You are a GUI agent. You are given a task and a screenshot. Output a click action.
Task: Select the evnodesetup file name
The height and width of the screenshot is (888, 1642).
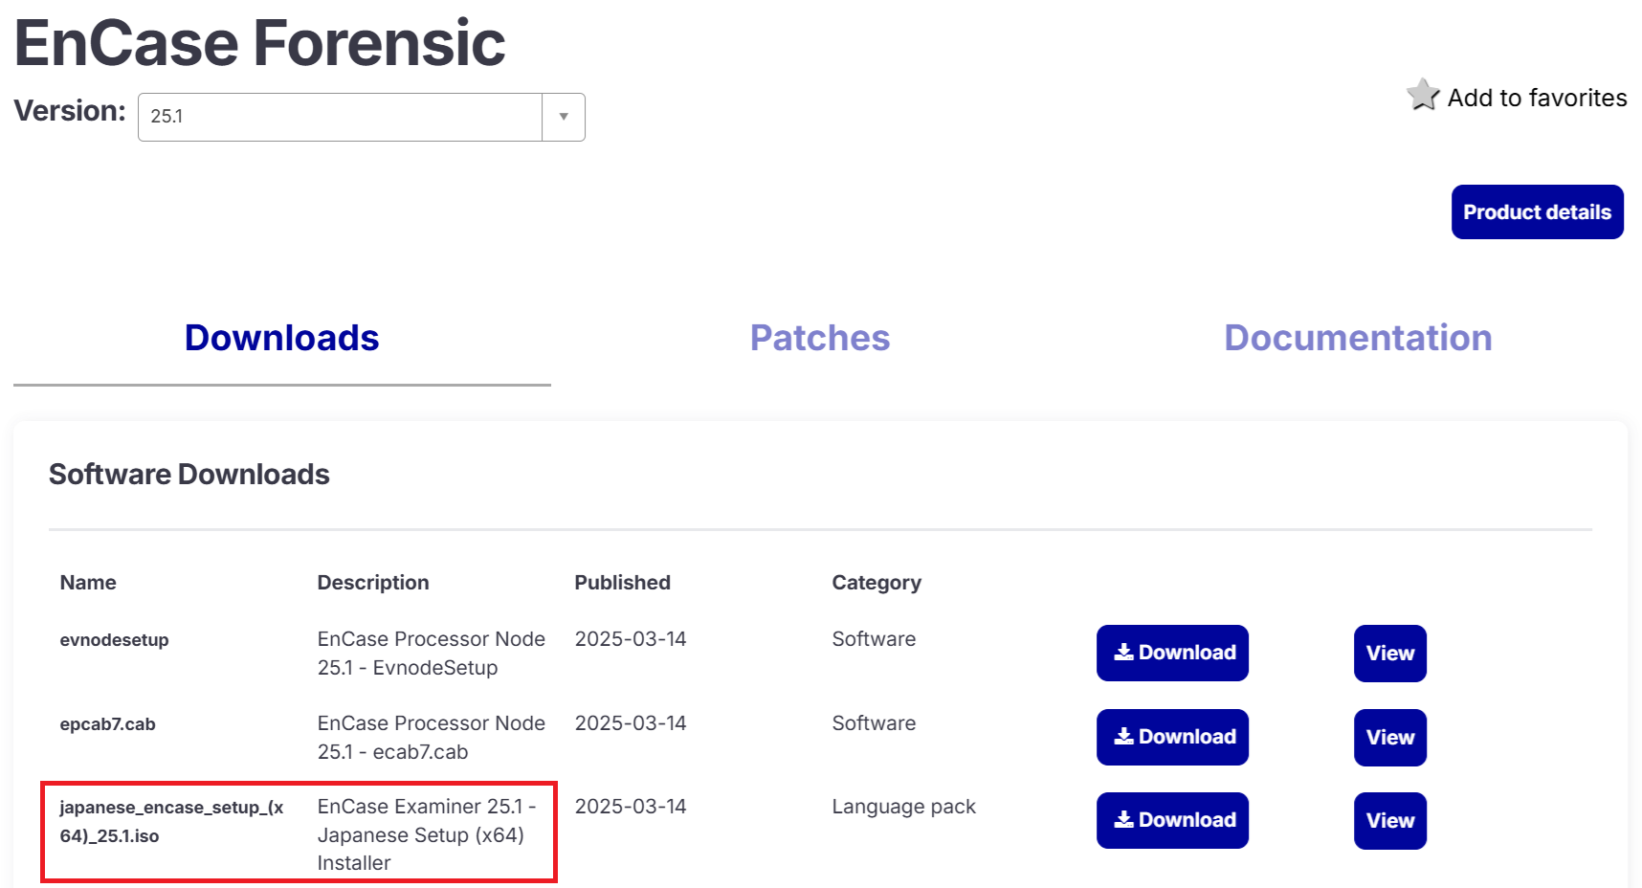pos(114,640)
